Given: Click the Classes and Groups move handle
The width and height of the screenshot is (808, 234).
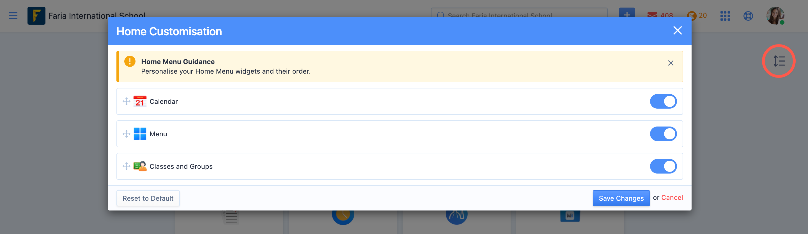Looking at the screenshot, I should [x=127, y=167].
